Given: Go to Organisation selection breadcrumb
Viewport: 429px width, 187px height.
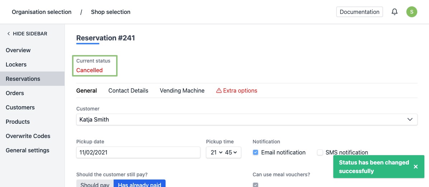Looking at the screenshot, I should click(42, 12).
